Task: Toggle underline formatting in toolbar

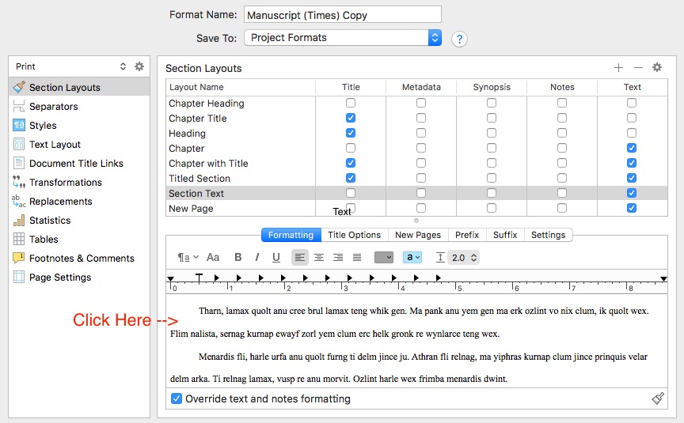Action: [x=276, y=257]
